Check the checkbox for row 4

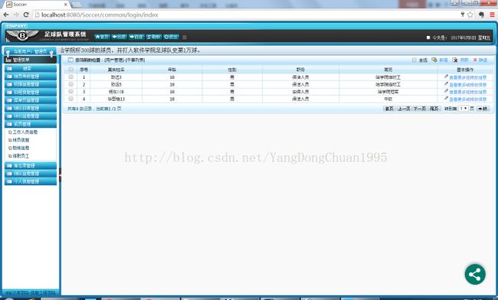tap(70, 99)
